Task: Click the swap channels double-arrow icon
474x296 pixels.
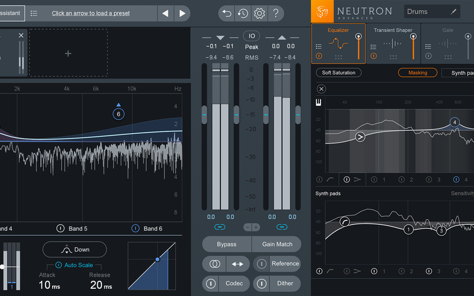Action: (x=238, y=263)
